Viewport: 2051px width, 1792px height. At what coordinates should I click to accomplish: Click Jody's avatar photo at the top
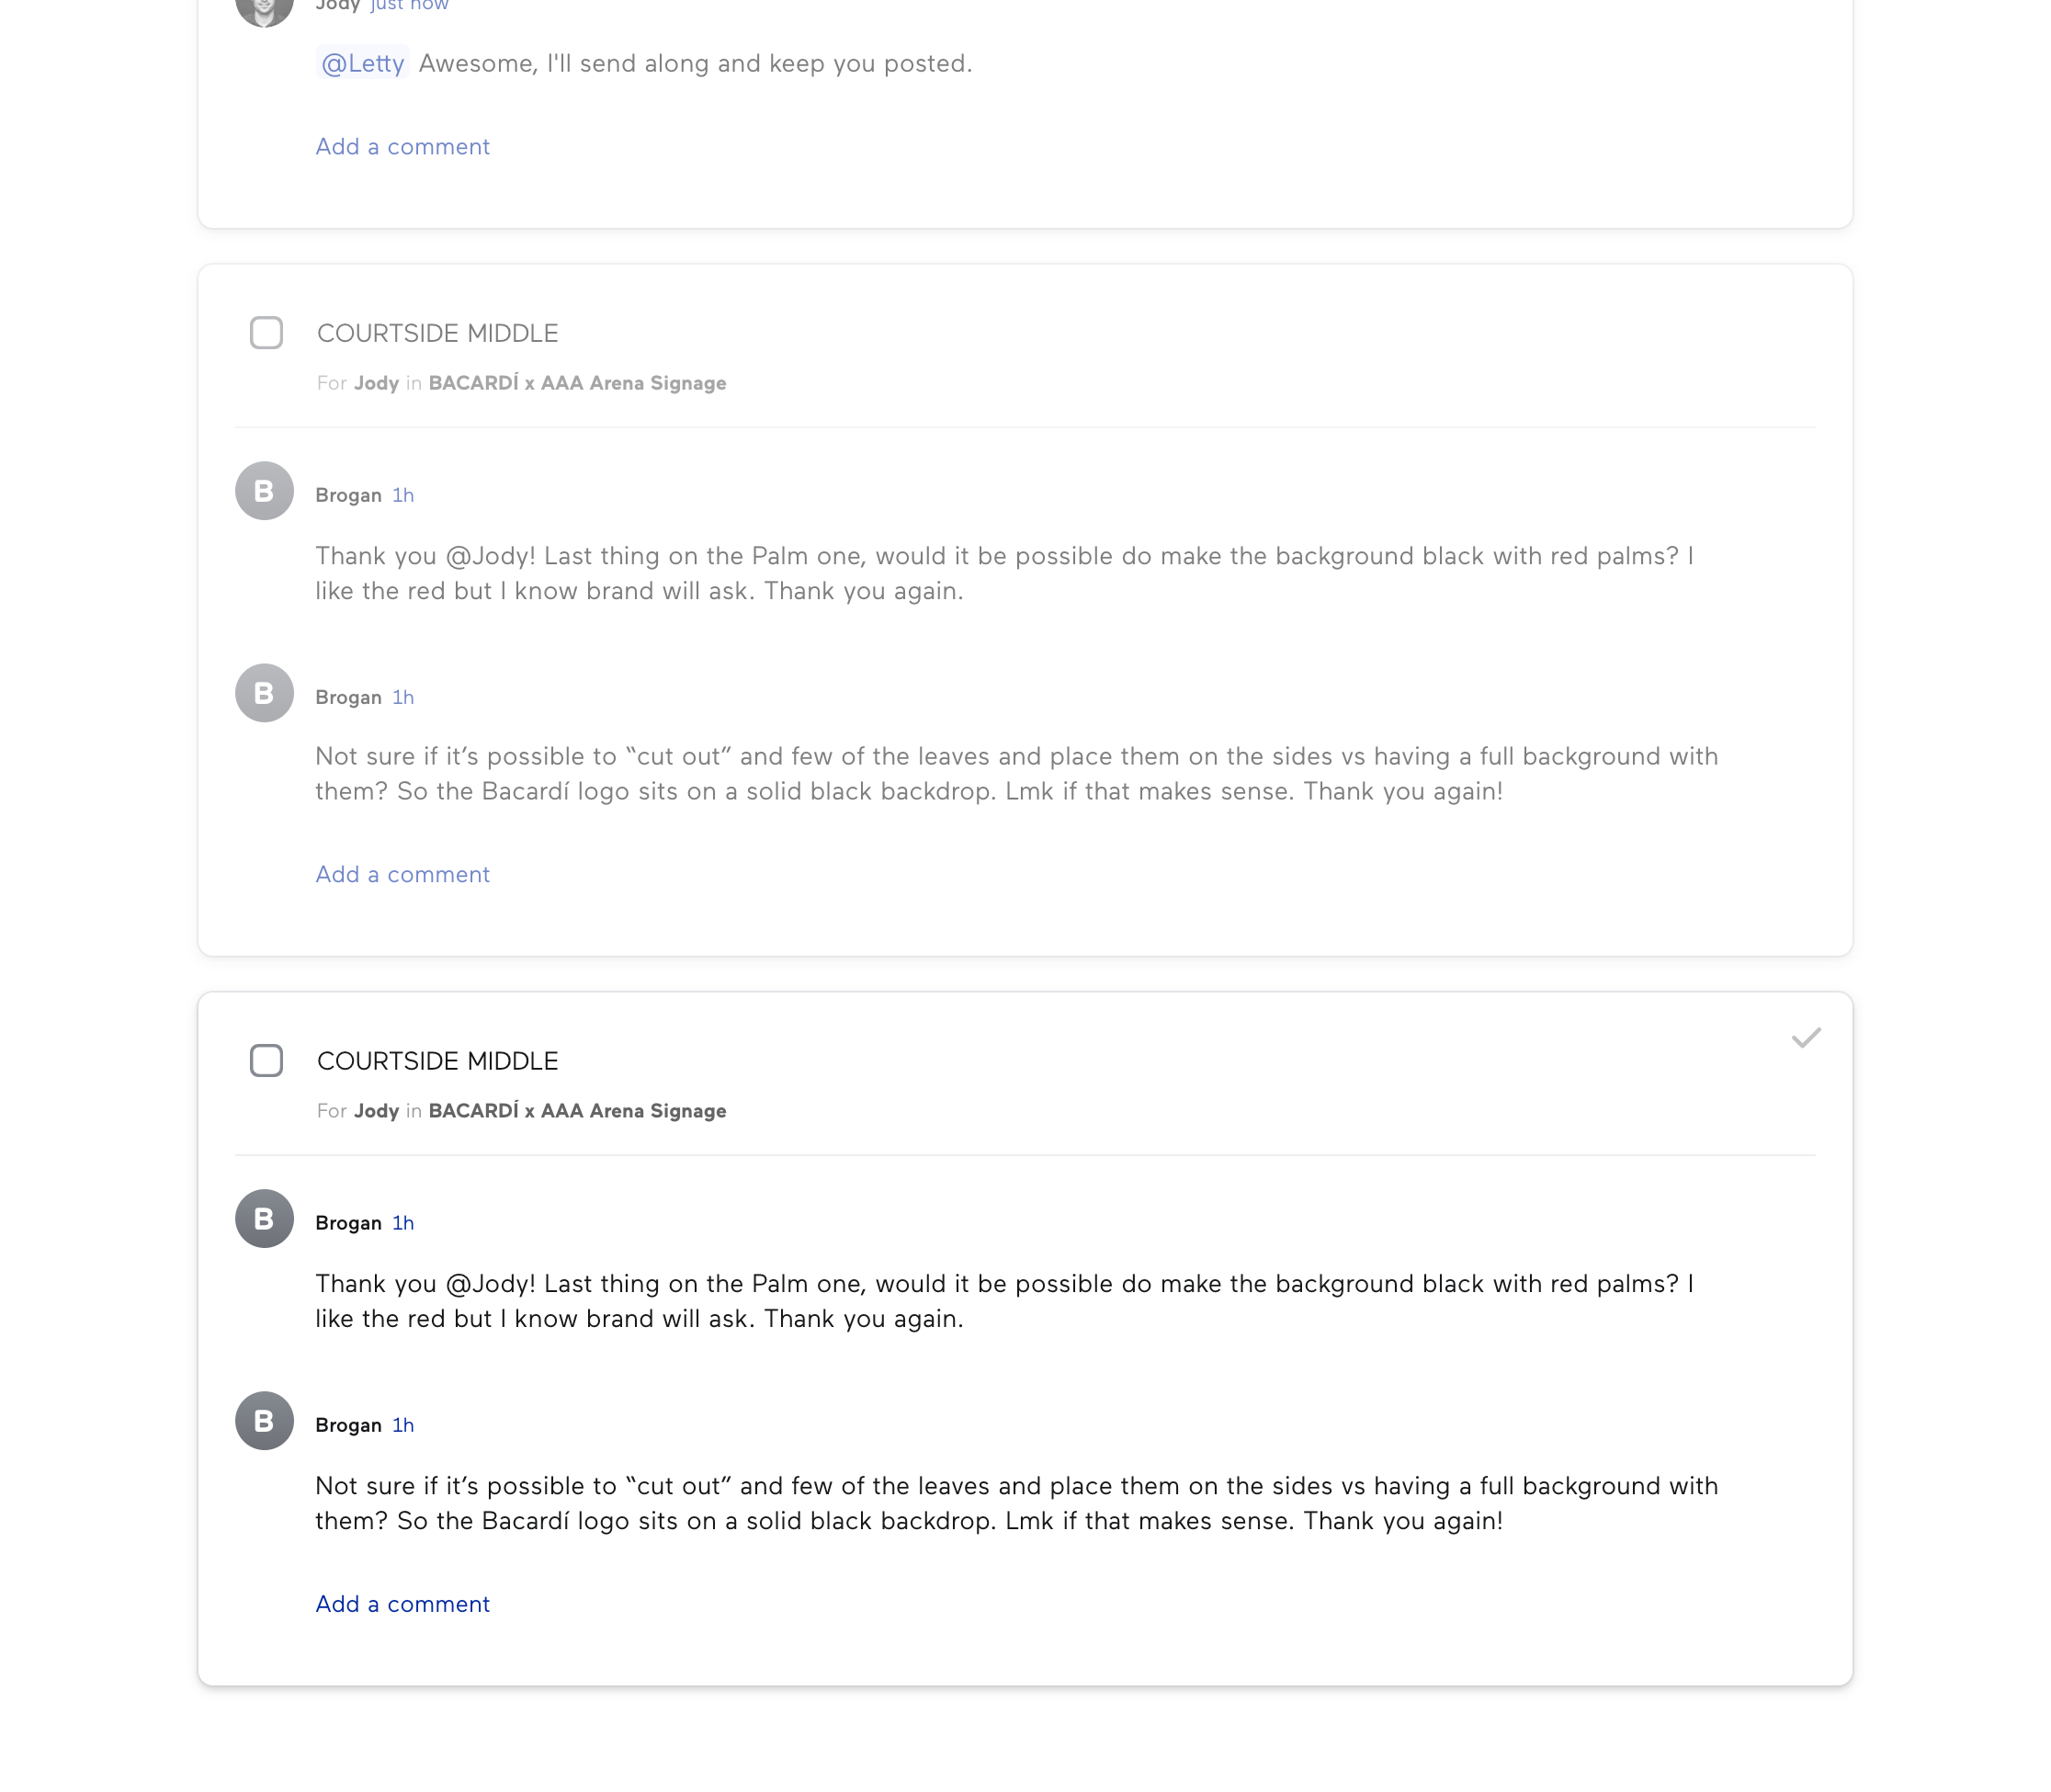tap(264, 8)
